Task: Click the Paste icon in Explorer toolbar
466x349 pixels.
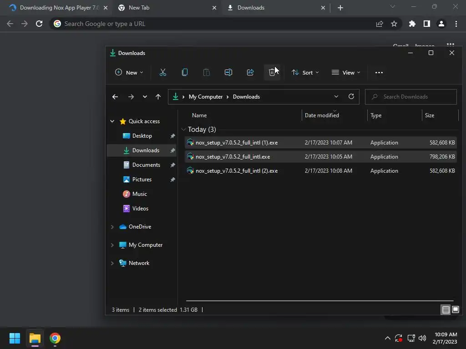Action: coord(206,72)
